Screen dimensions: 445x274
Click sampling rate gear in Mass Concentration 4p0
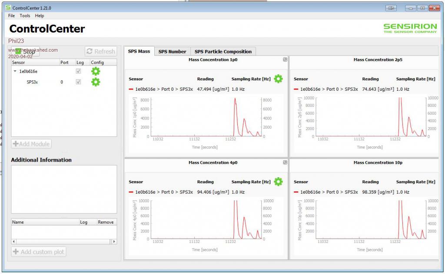(x=278, y=182)
